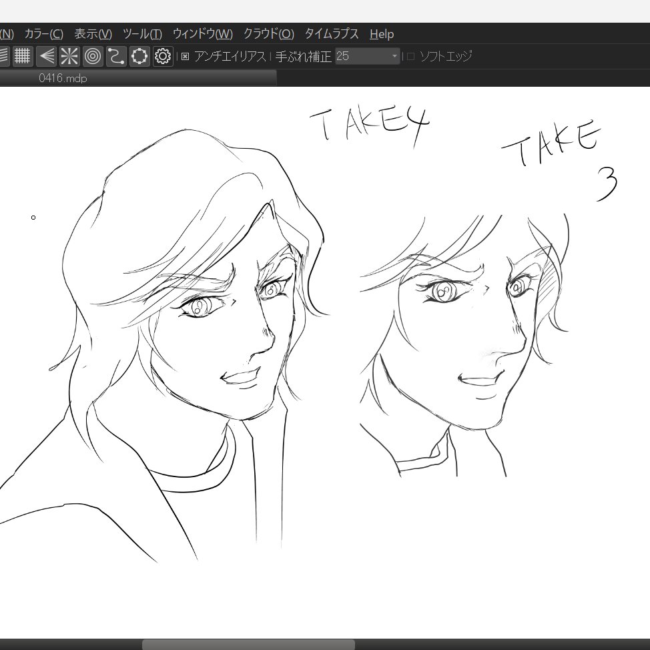Select the ellipse snap icon
This screenshot has height=650, width=650.
139,56
